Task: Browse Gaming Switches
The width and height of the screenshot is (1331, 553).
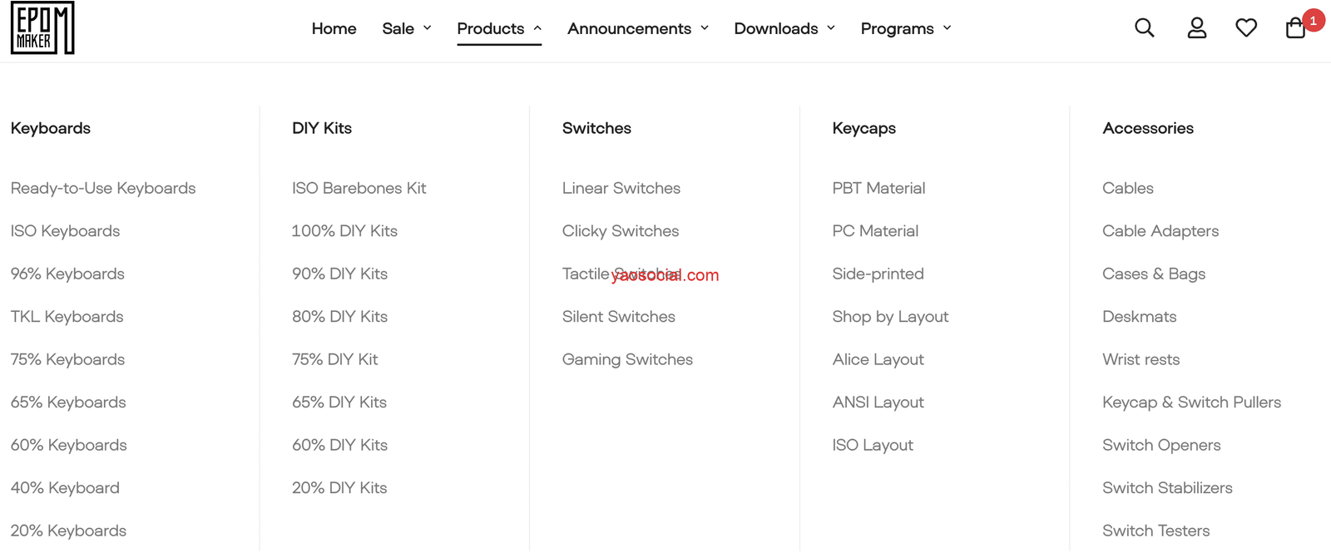Action: pyautogui.click(x=627, y=359)
